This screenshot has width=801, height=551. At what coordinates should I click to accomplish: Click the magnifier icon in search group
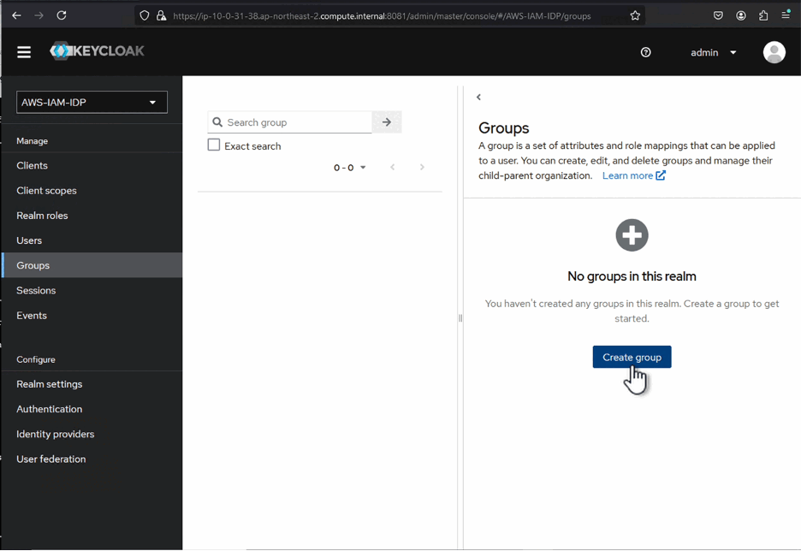217,122
